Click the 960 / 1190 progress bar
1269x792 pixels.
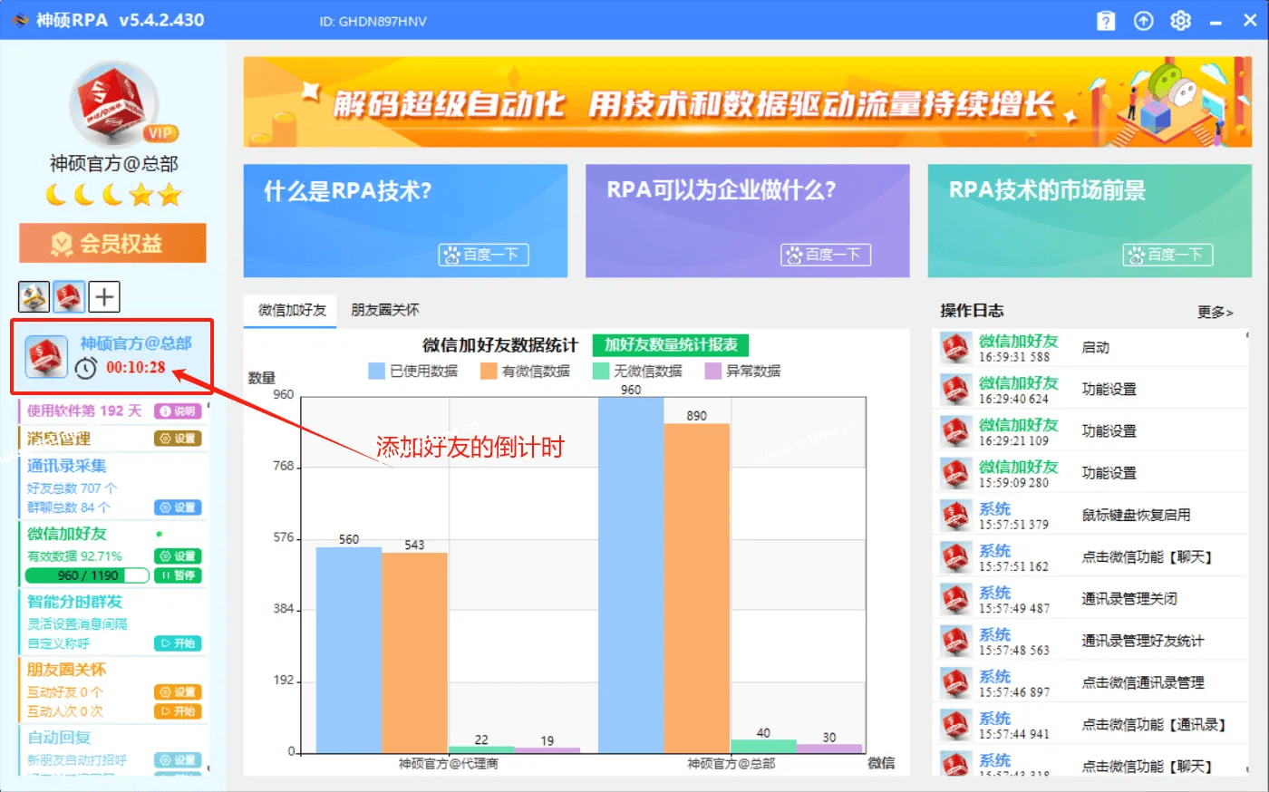pyautogui.click(x=87, y=575)
